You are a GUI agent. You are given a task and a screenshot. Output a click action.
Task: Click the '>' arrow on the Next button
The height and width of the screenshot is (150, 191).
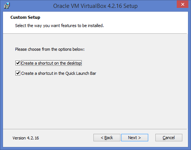140,138
